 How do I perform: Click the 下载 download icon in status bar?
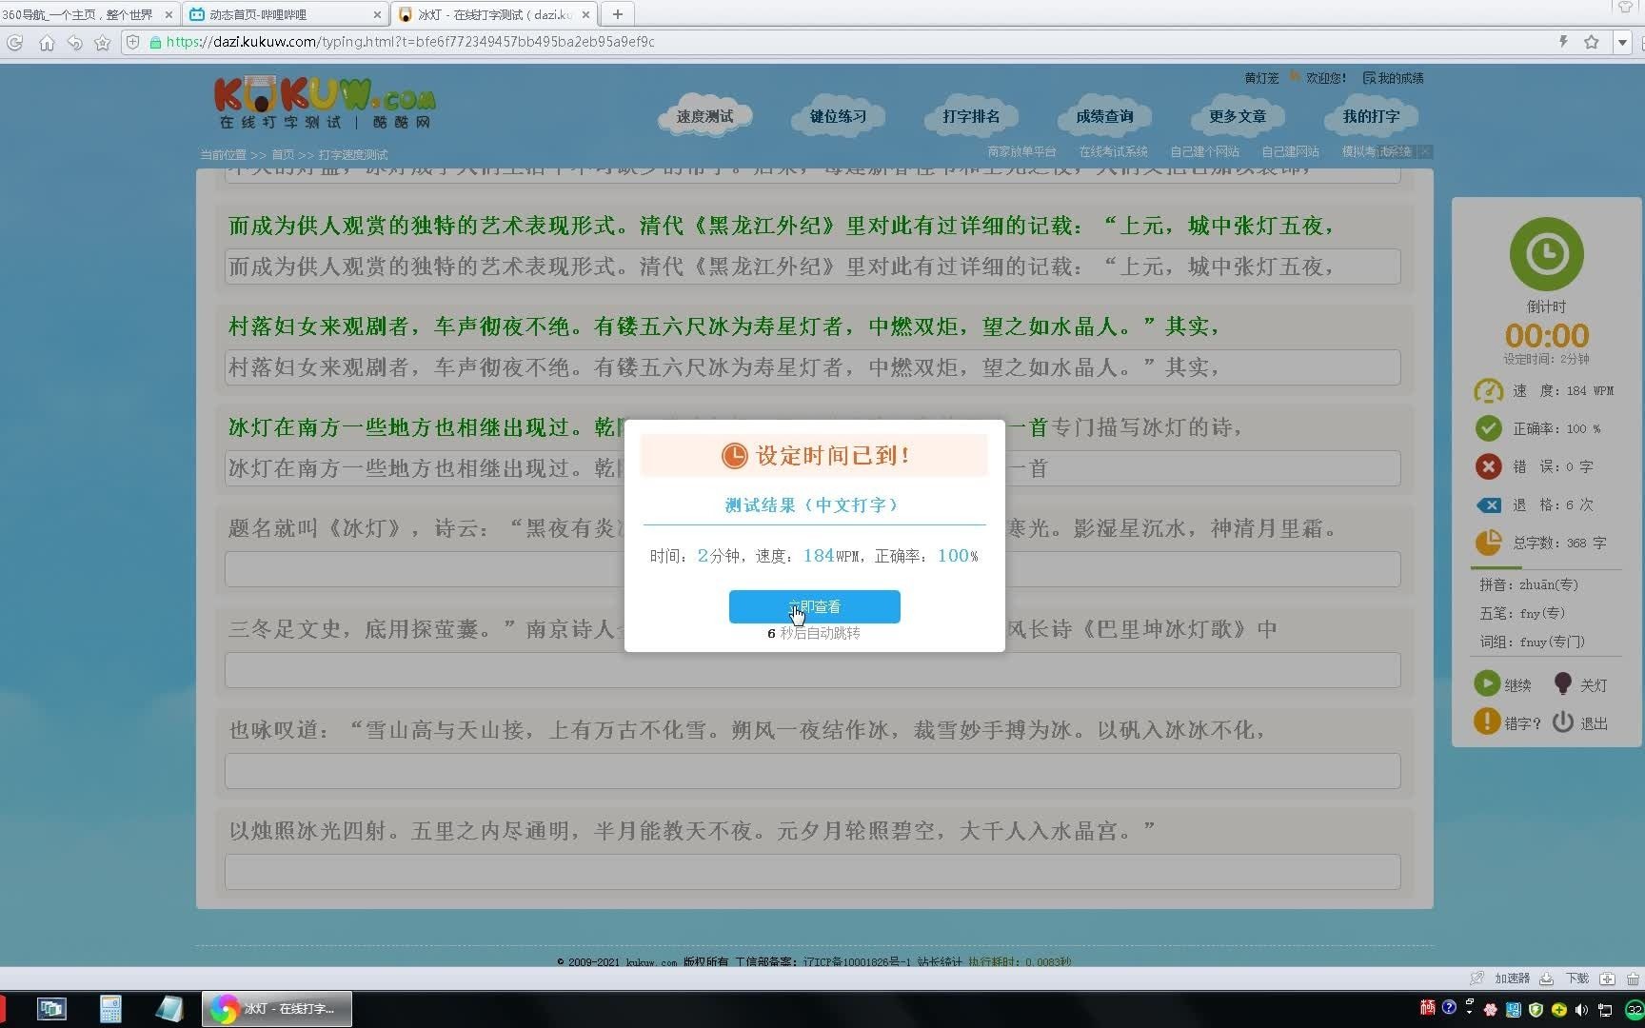point(1547,979)
